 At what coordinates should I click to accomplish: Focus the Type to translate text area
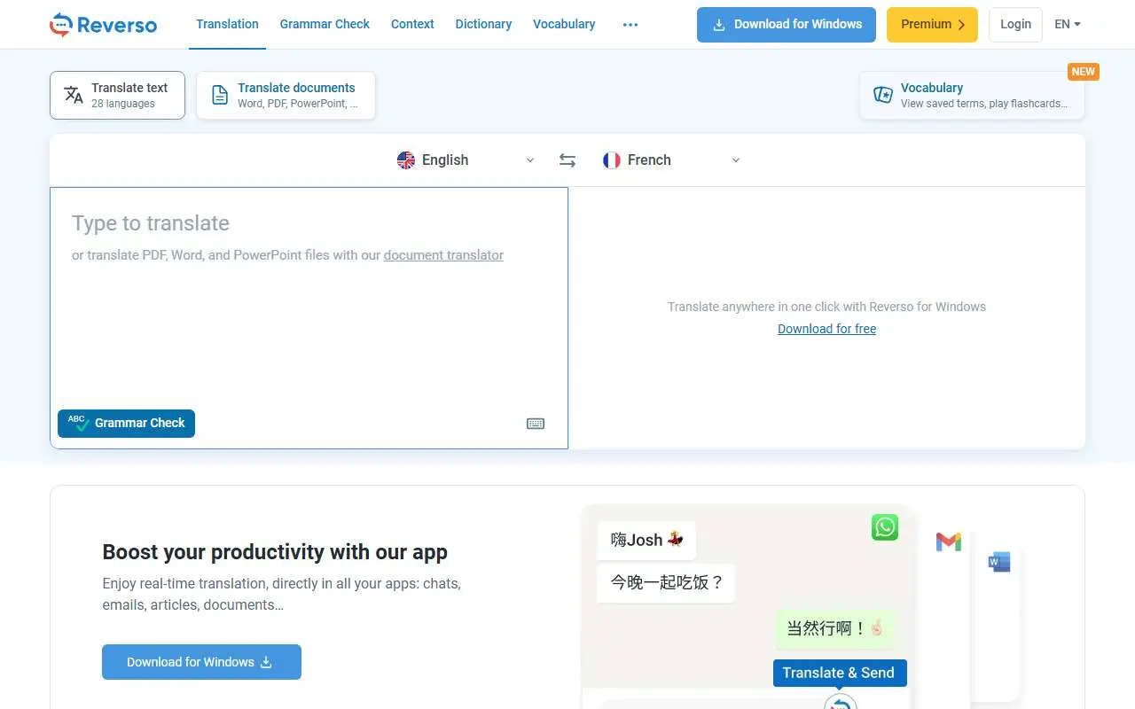309,317
